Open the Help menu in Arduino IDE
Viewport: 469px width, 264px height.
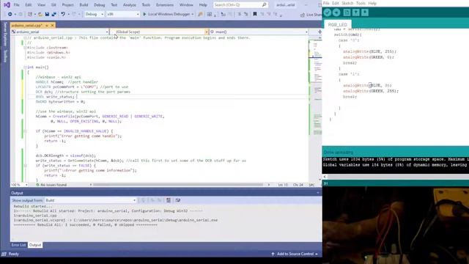(372, 3)
